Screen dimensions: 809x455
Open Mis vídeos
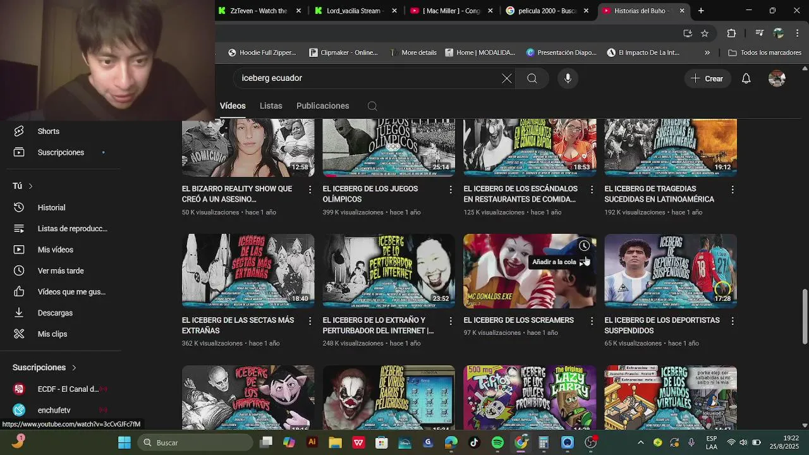(55, 250)
